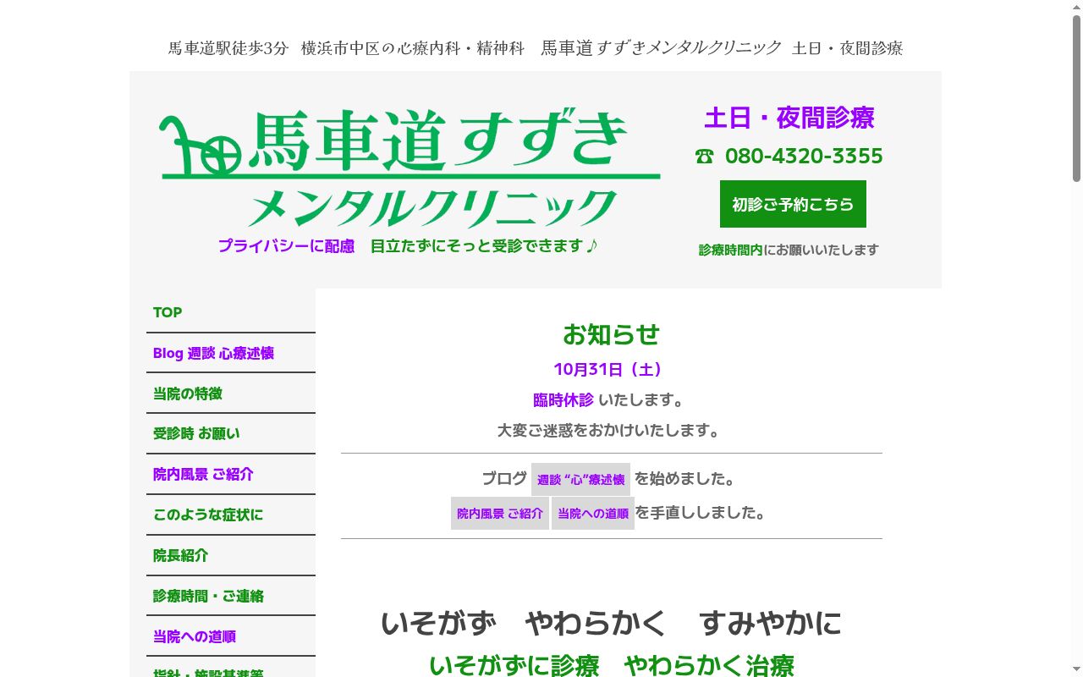Click 当院への道順 gray button in notice
1083x677 pixels.
click(593, 513)
